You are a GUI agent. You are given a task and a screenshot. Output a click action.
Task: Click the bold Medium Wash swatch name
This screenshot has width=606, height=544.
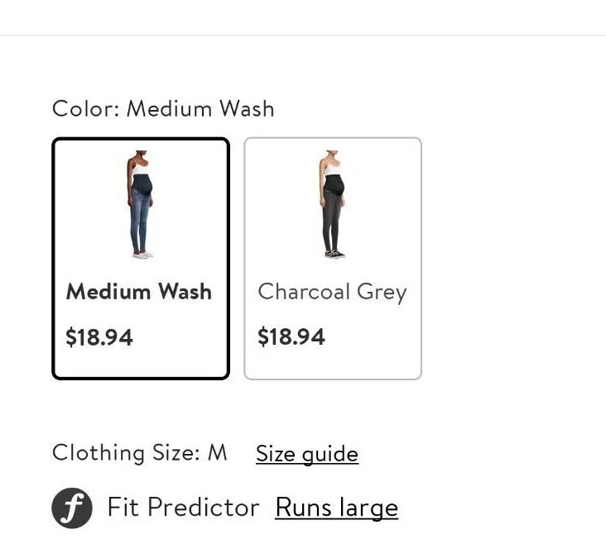coord(139,292)
